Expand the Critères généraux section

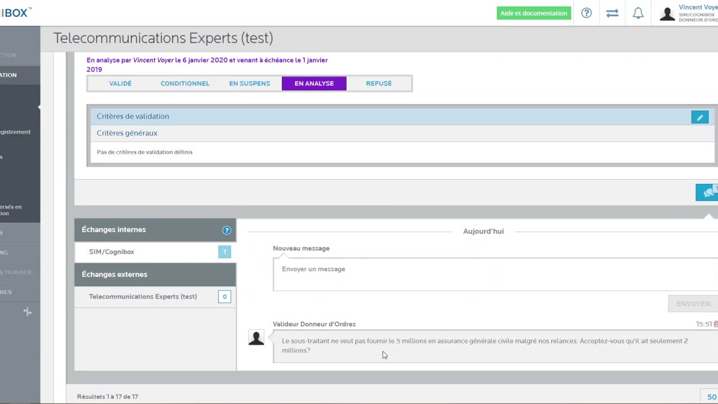point(127,134)
